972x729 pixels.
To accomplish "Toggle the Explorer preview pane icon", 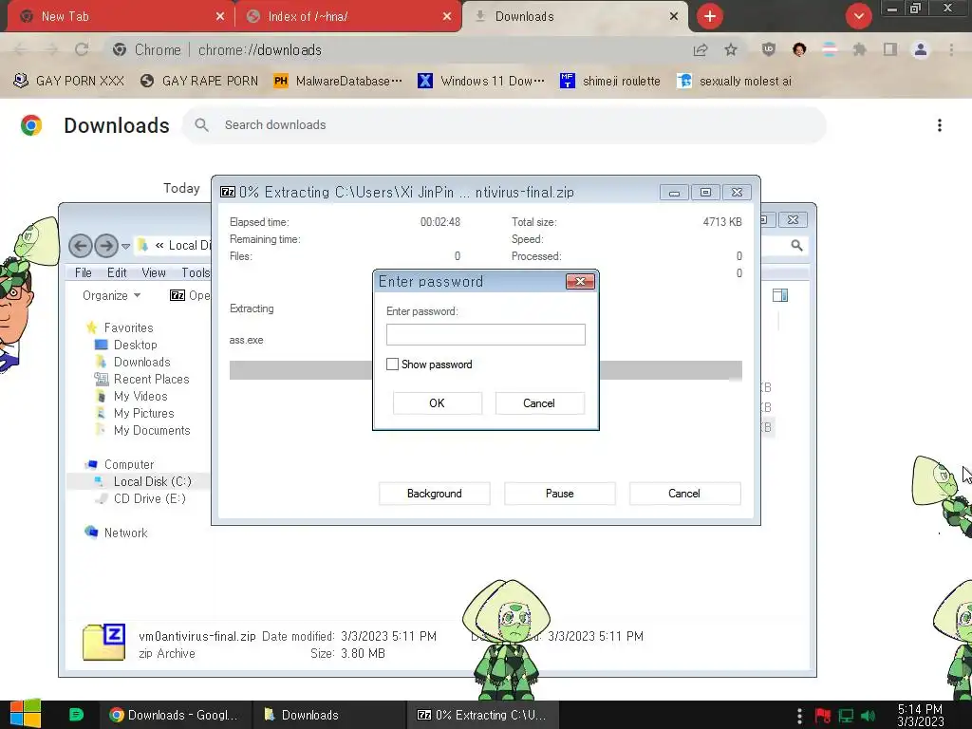I will 780,296.
